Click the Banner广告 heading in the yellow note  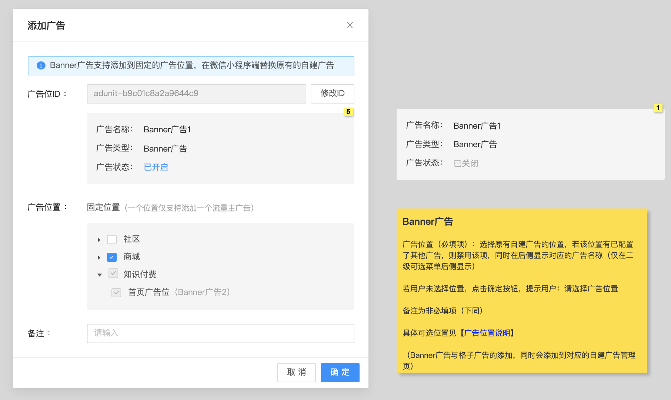tap(428, 221)
